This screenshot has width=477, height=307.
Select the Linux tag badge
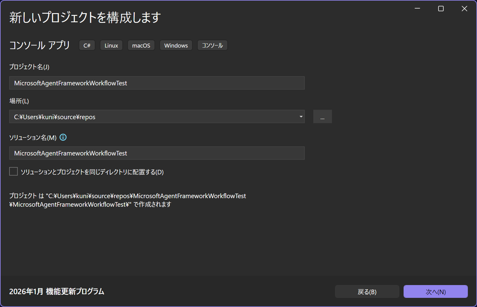(x=111, y=45)
